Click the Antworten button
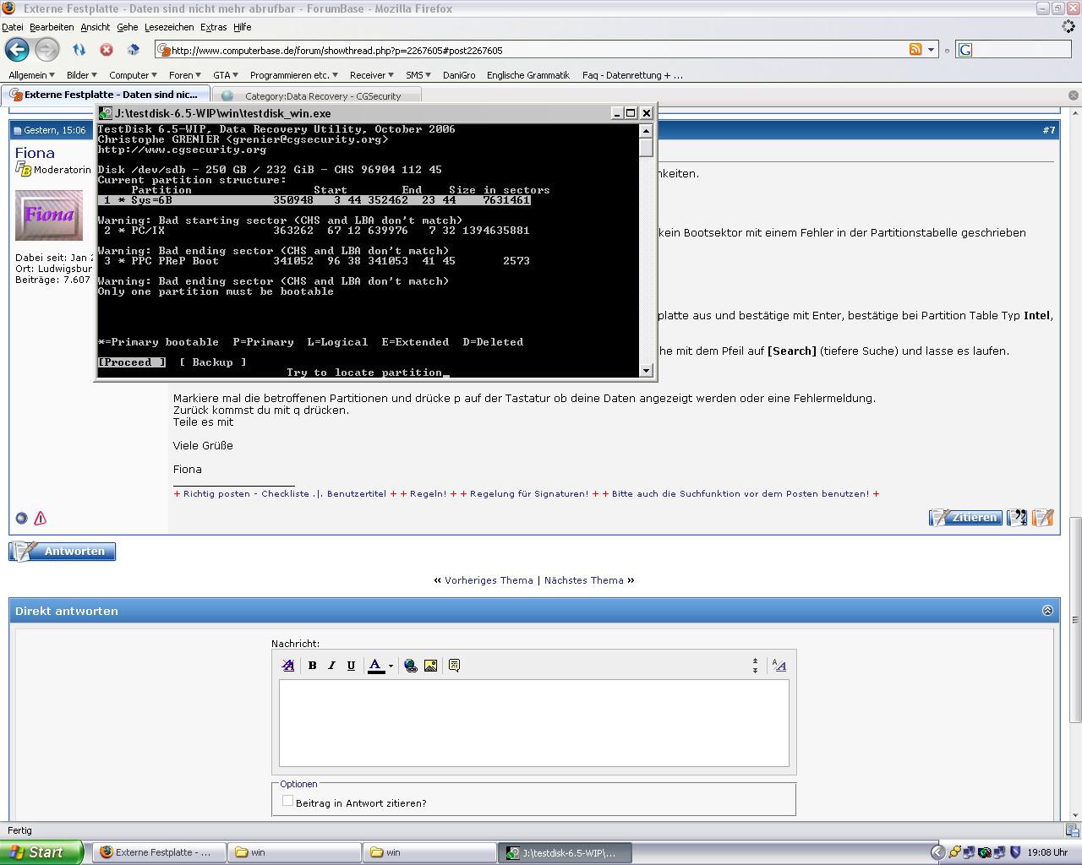1082x865 pixels. click(63, 552)
